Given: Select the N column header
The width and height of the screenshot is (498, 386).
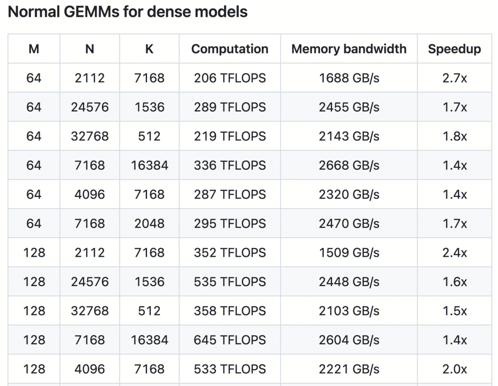Looking at the screenshot, I should [x=90, y=49].
